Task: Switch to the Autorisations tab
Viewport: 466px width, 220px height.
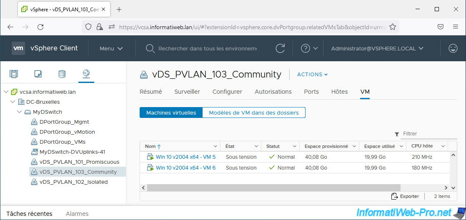Action: (273, 92)
